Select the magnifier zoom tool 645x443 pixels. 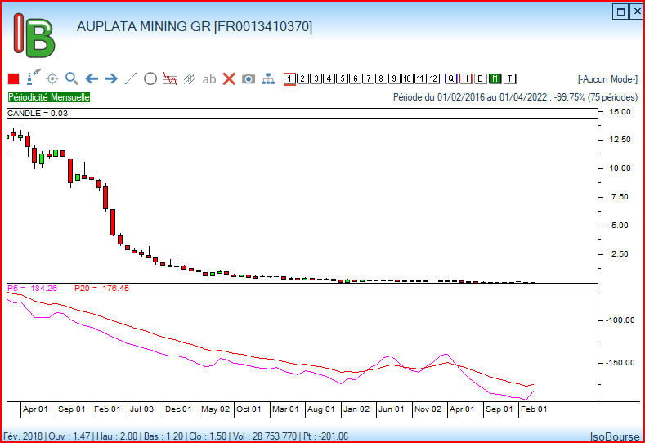click(72, 78)
